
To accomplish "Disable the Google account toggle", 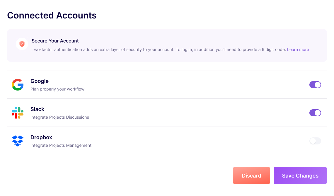I will (x=315, y=85).
